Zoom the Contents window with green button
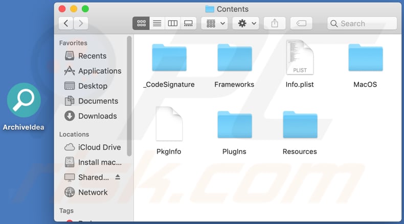404x224 pixels. [x=85, y=9]
